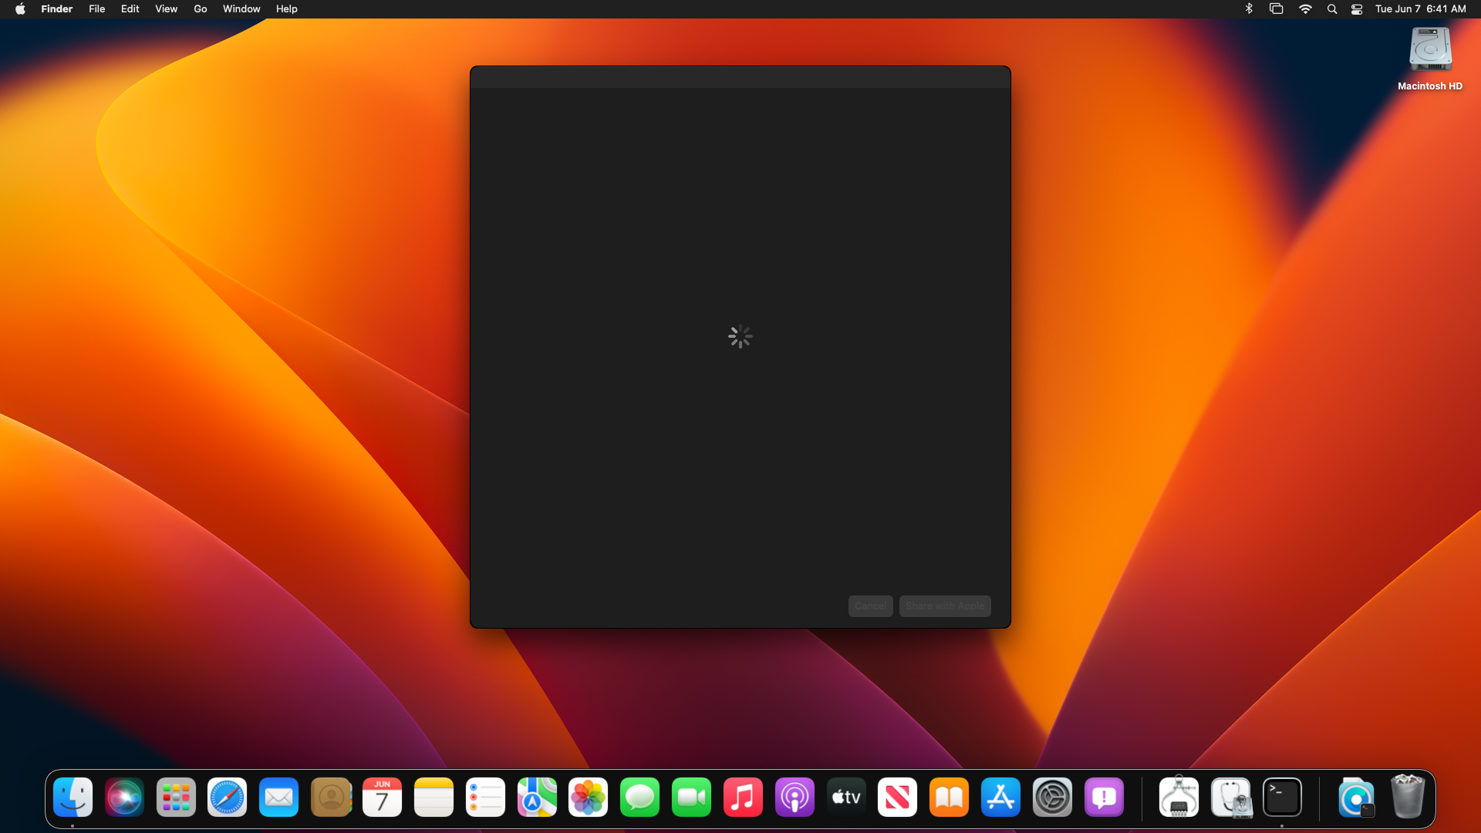Open the Photos app in dock
Image resolution: width=1481 pixels, height=833 pixels.
click(588, 798)
